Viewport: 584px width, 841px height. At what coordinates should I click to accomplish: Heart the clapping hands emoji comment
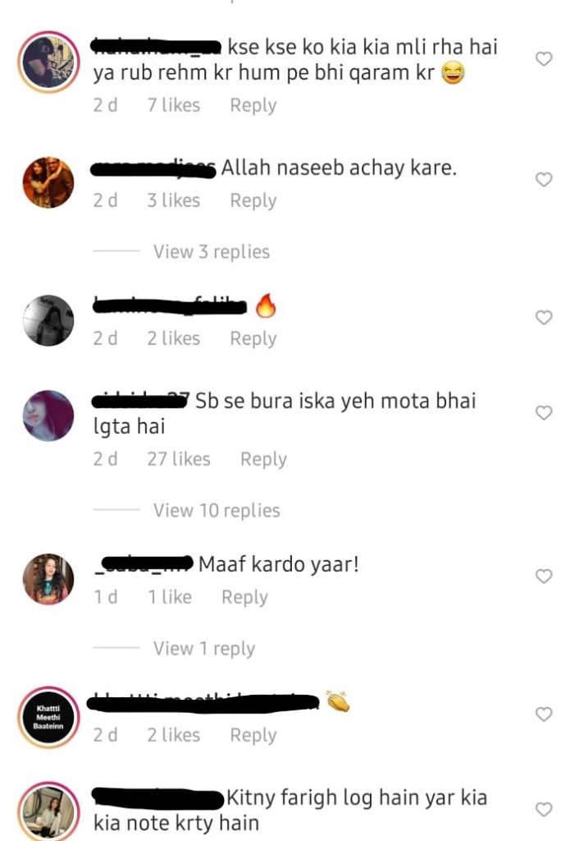tap(544, 714)
